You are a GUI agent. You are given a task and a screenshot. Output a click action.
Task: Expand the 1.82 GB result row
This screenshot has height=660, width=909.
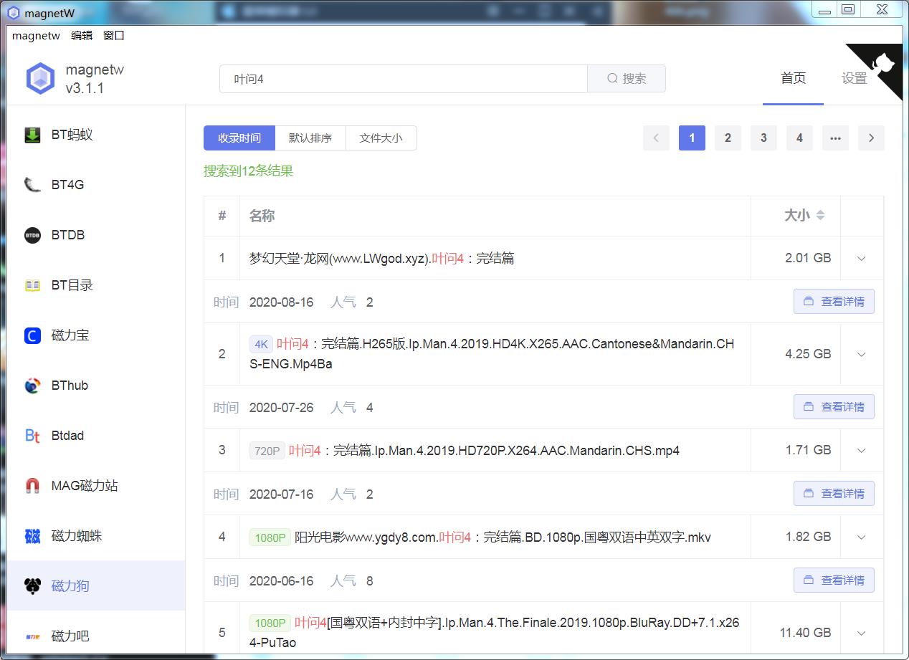[862, 537]
